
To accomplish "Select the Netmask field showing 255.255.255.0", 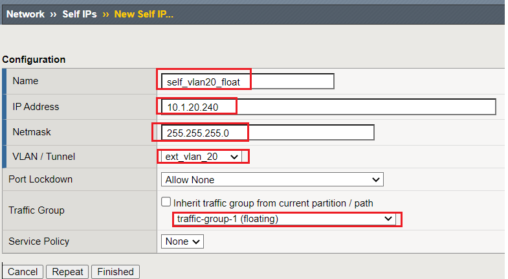I will click(268, 132).
